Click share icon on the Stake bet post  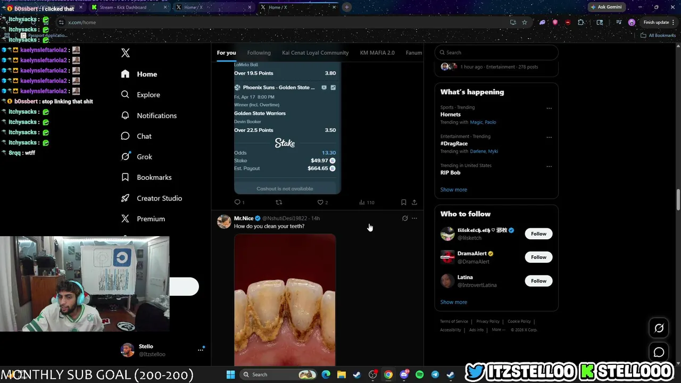click(414, 202)
